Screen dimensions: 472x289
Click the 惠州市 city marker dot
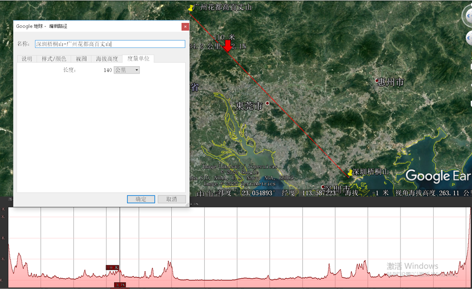click(377, 81)
